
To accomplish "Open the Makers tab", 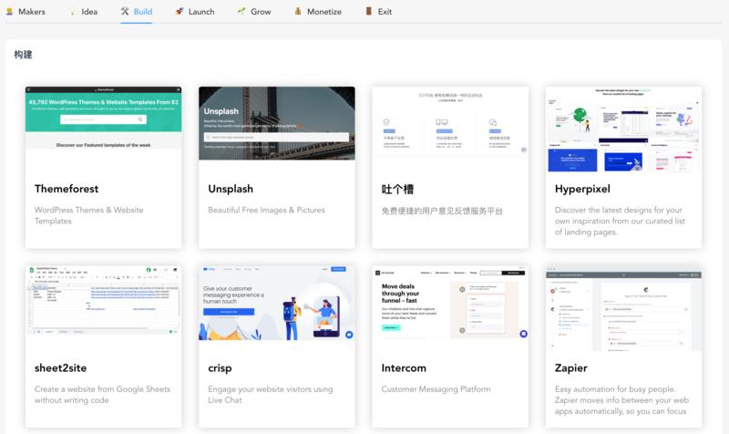I will pos(26,12).
